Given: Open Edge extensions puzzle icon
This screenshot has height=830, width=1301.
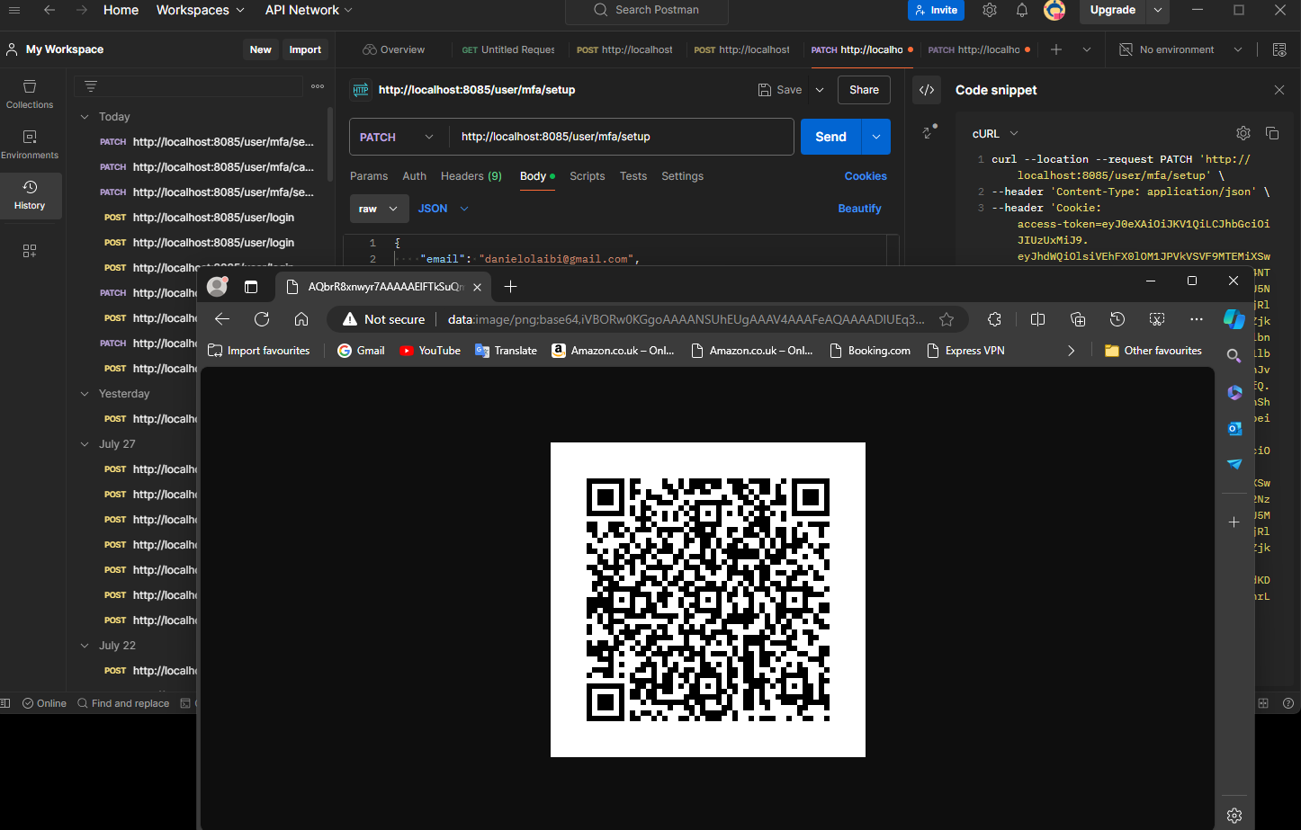Looking at the screenshot, I should pyautogui.click(x=994, y=319).
